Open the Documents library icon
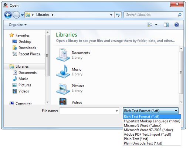The width and height of the screenshot is (190, 149). (x=63, y=55)
